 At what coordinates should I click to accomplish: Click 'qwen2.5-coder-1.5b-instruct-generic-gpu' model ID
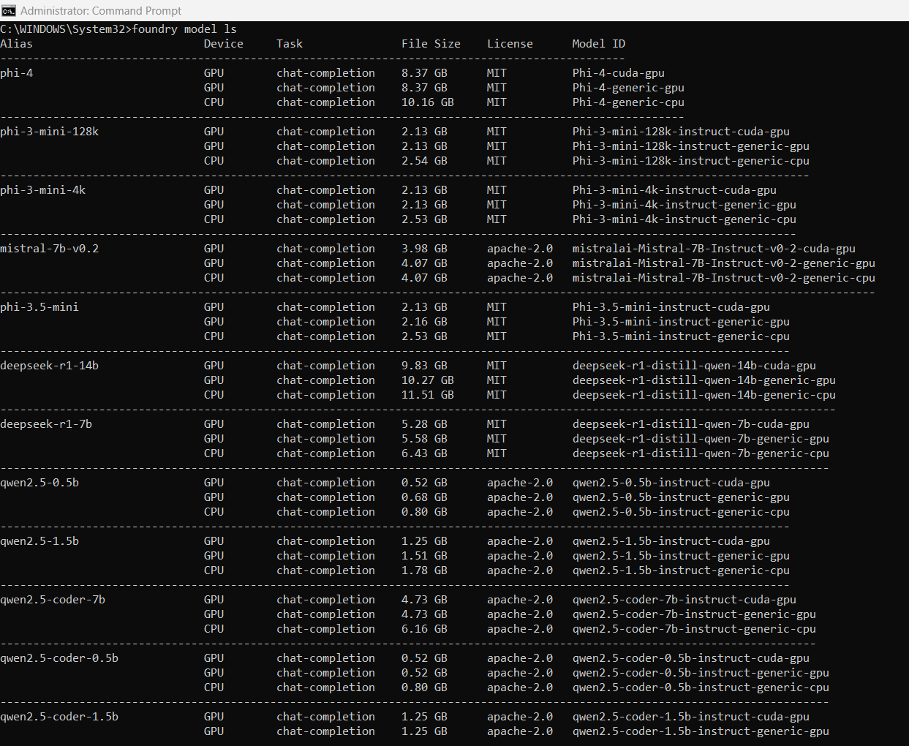tap(701, 731)
